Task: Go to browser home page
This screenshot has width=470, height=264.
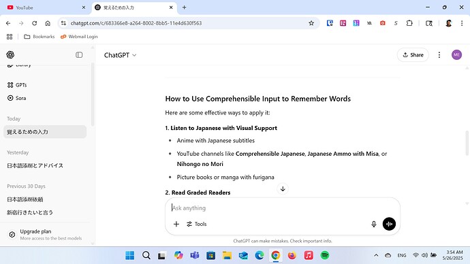Action: tap(48, 23)
